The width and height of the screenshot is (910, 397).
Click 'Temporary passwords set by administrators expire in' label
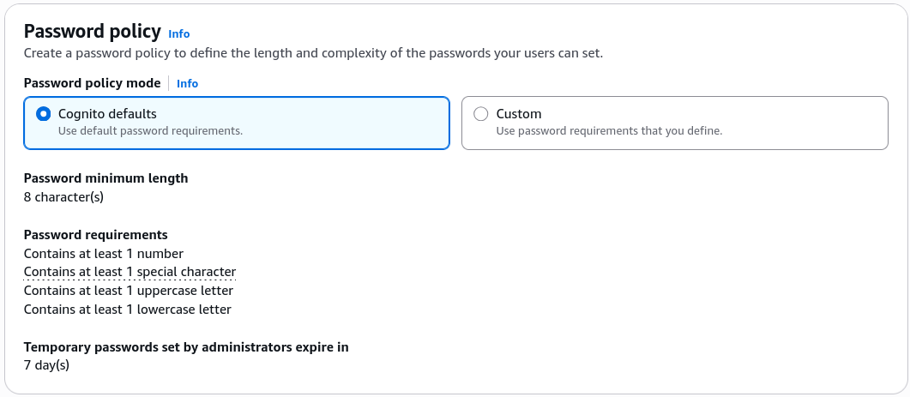click(x=186, y=347)
